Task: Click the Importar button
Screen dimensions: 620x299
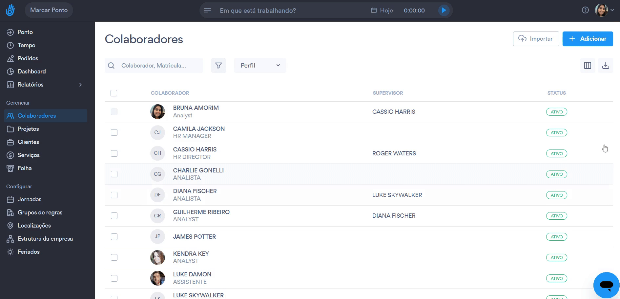Action: point(536,39)
